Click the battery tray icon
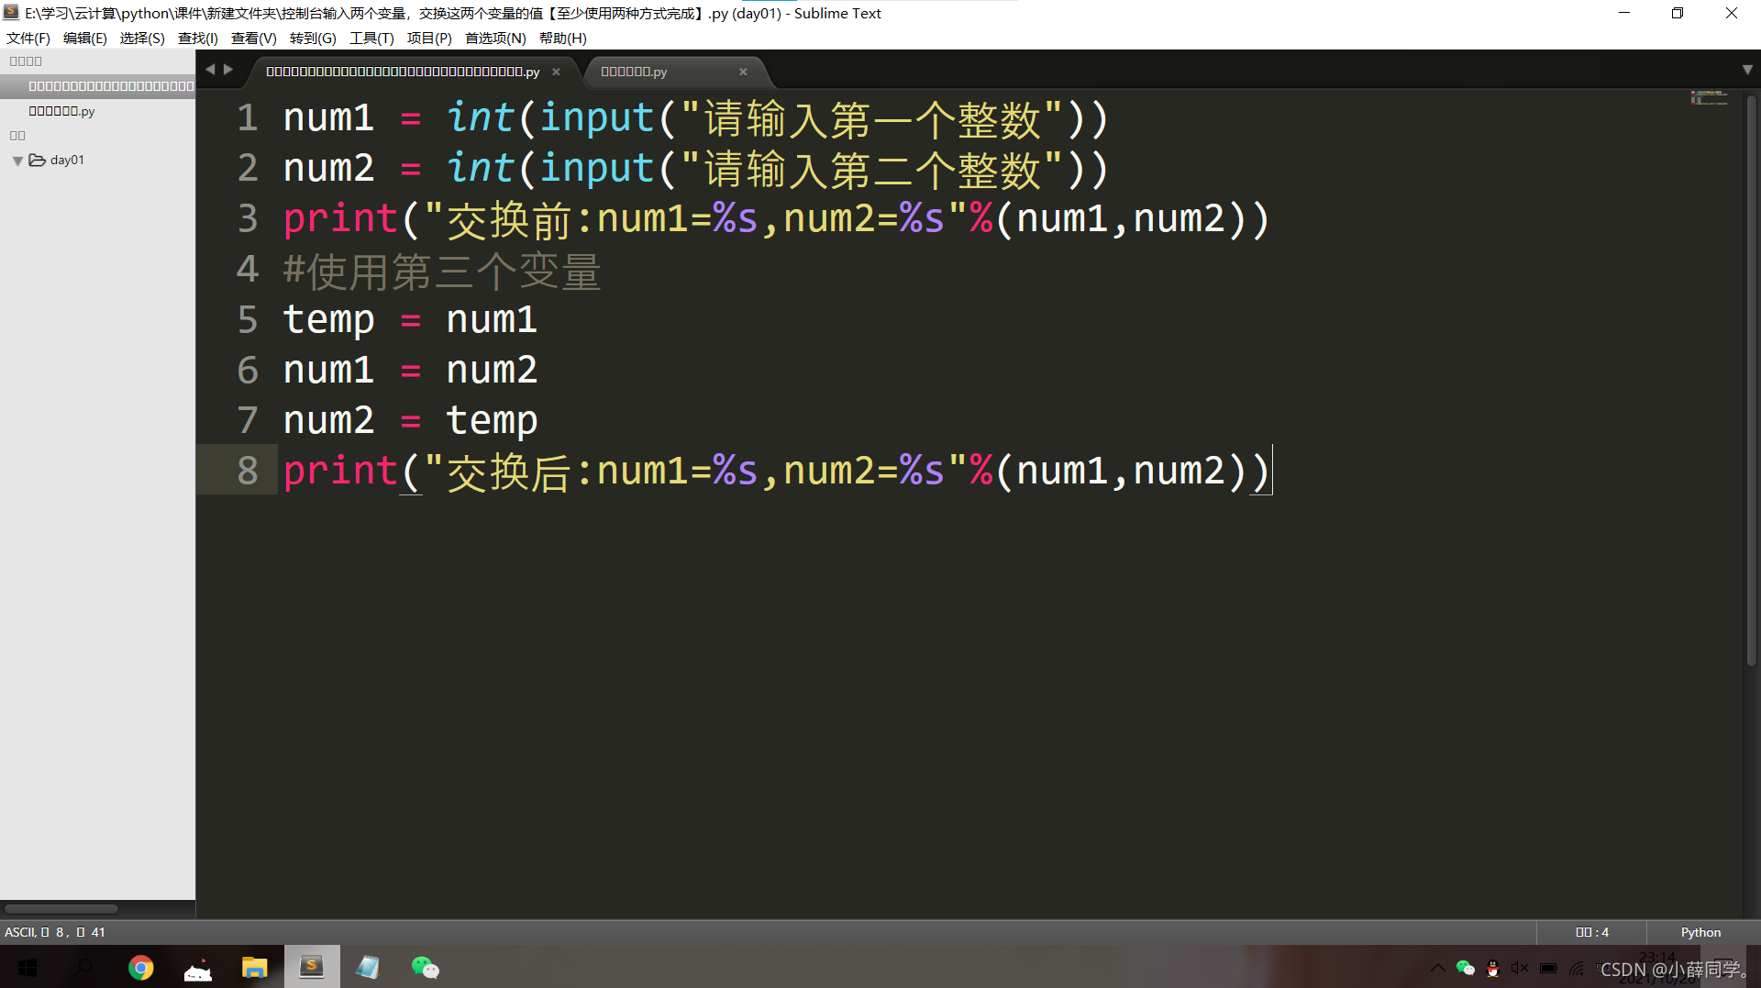 pyautogui.click(x=1548, y=968)
